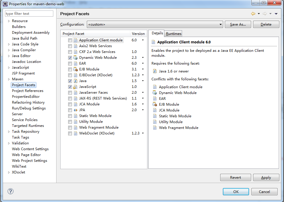Check the JavaServer Faces facet
284x202 pixels.
click(70, 93)
